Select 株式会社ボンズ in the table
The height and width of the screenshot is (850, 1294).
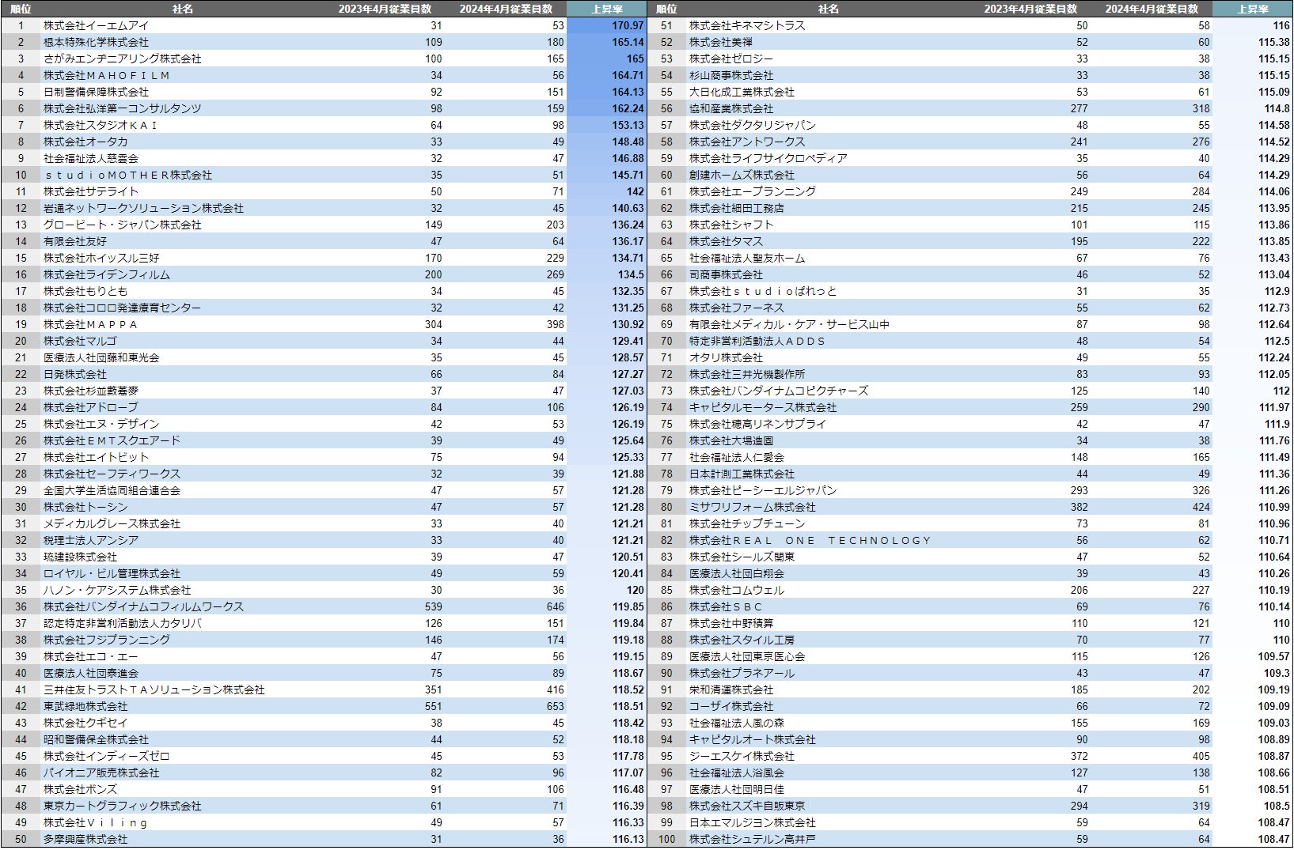pyautogui.click(x=80, y=789)
